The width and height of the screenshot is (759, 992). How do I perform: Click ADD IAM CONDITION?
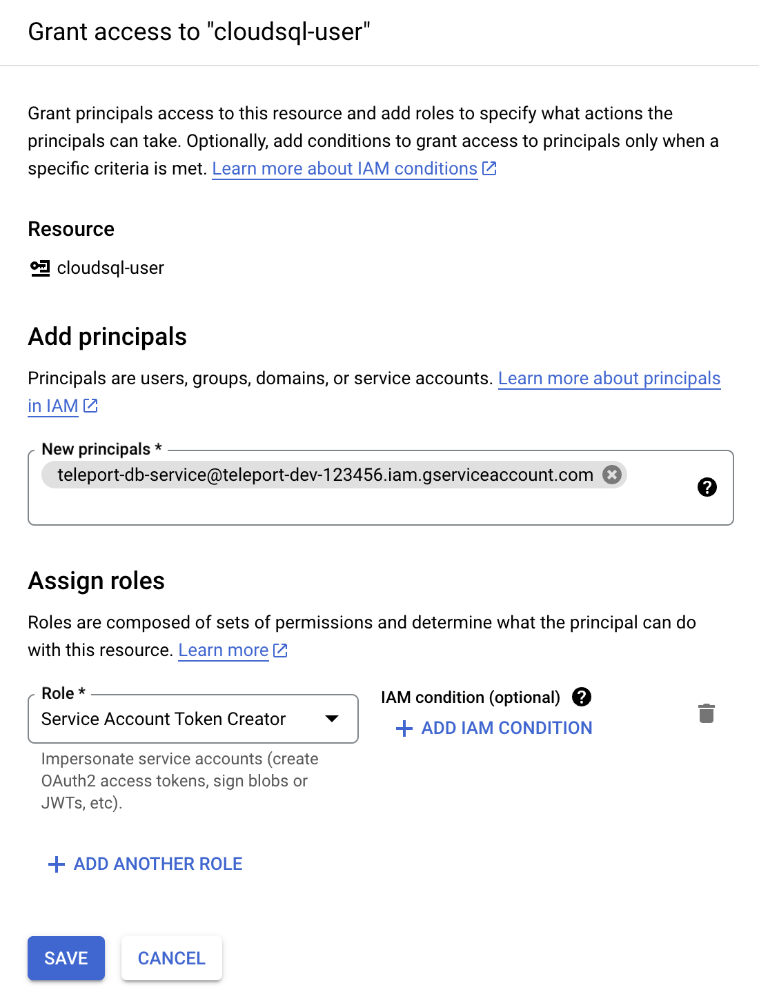[x=506, y=728]
